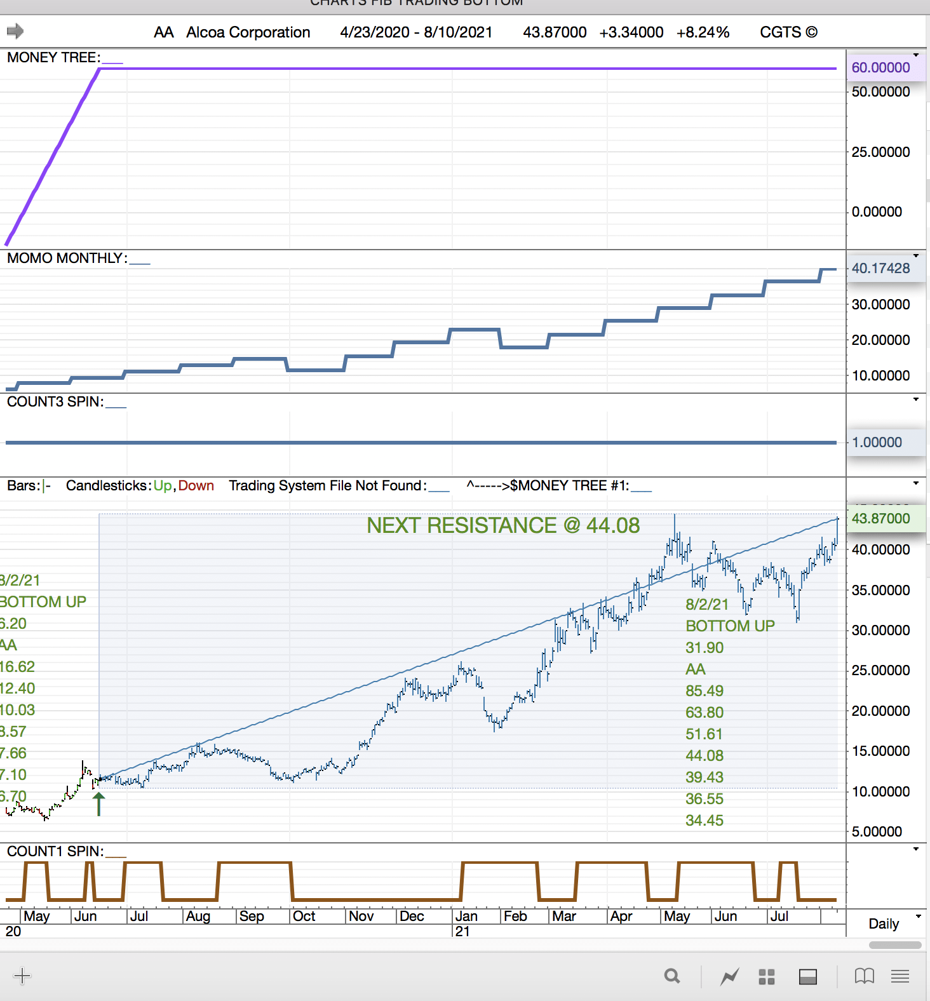Open the MOMO MONTHLY pane dropdown arrow
Viewport: 930px width, 1001px height.
tap(916, 256)
